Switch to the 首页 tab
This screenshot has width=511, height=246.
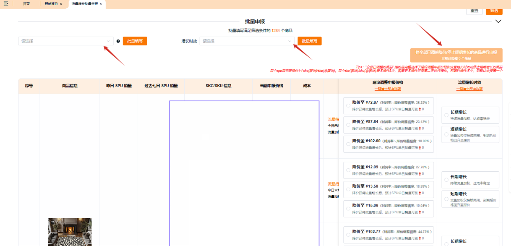tap(26, 4)
